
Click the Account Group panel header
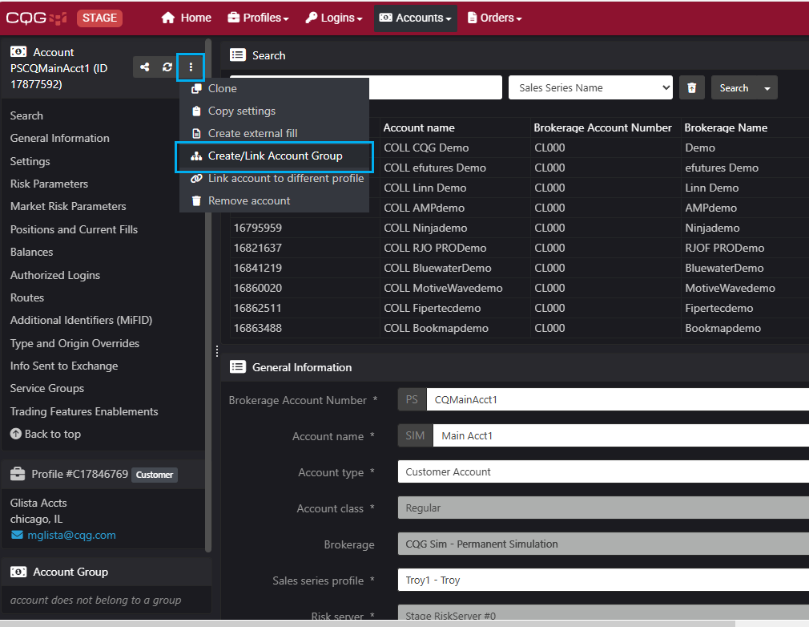coord(107,572)
